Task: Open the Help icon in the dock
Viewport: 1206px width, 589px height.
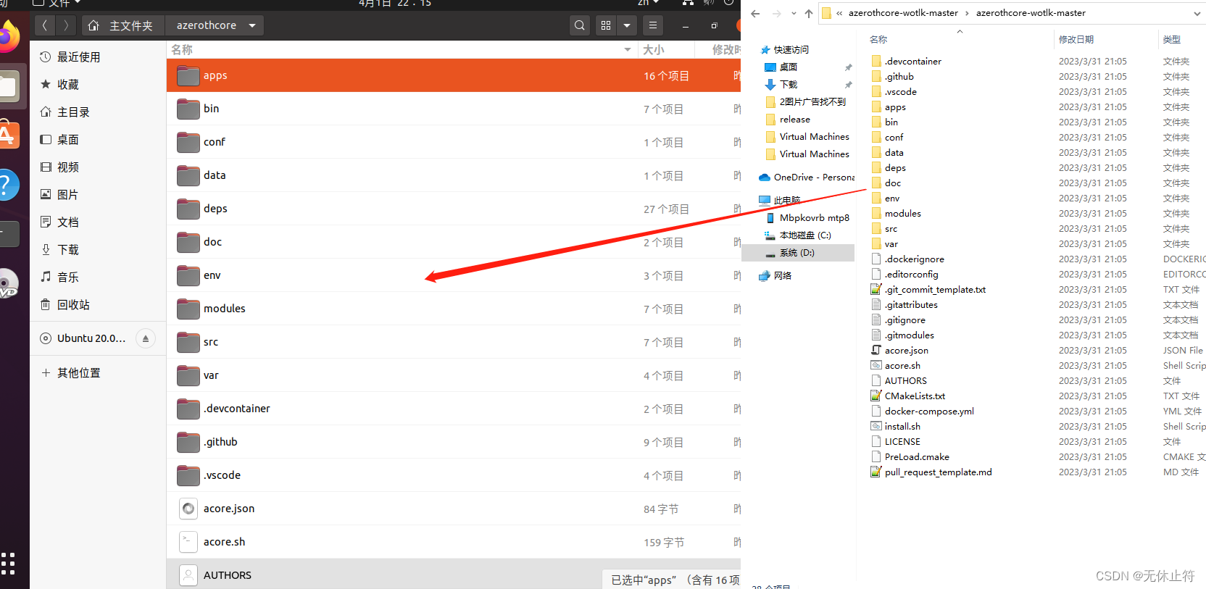Action: [x=7, y=185]
